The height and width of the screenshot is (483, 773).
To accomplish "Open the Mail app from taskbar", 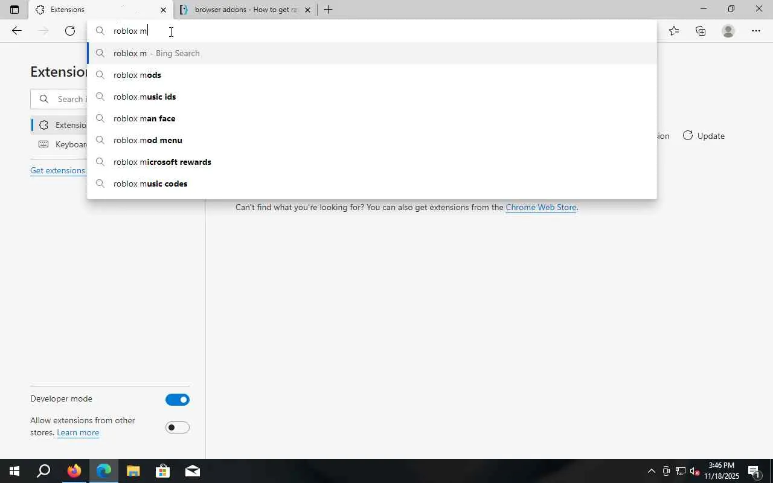I will [x=192, y=471].
